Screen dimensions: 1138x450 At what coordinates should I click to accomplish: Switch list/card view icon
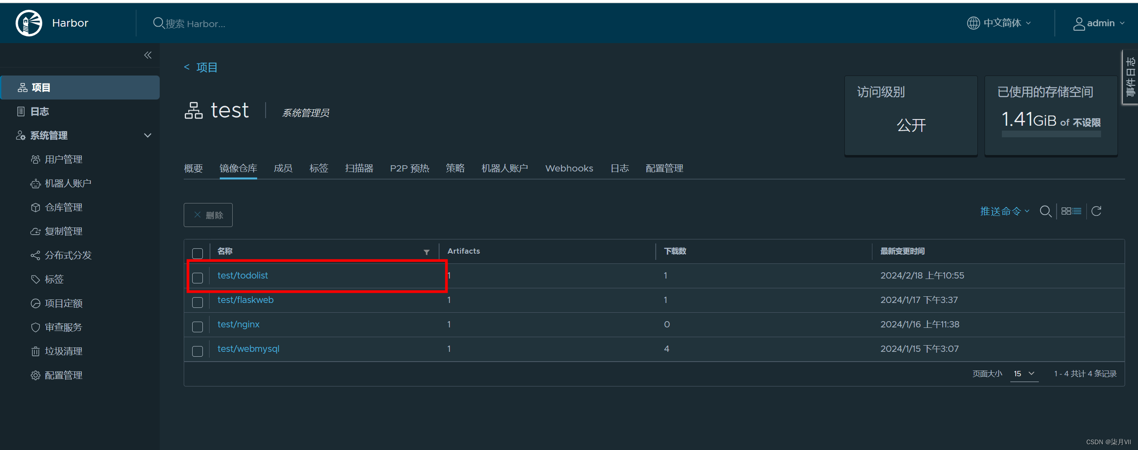1071,211
